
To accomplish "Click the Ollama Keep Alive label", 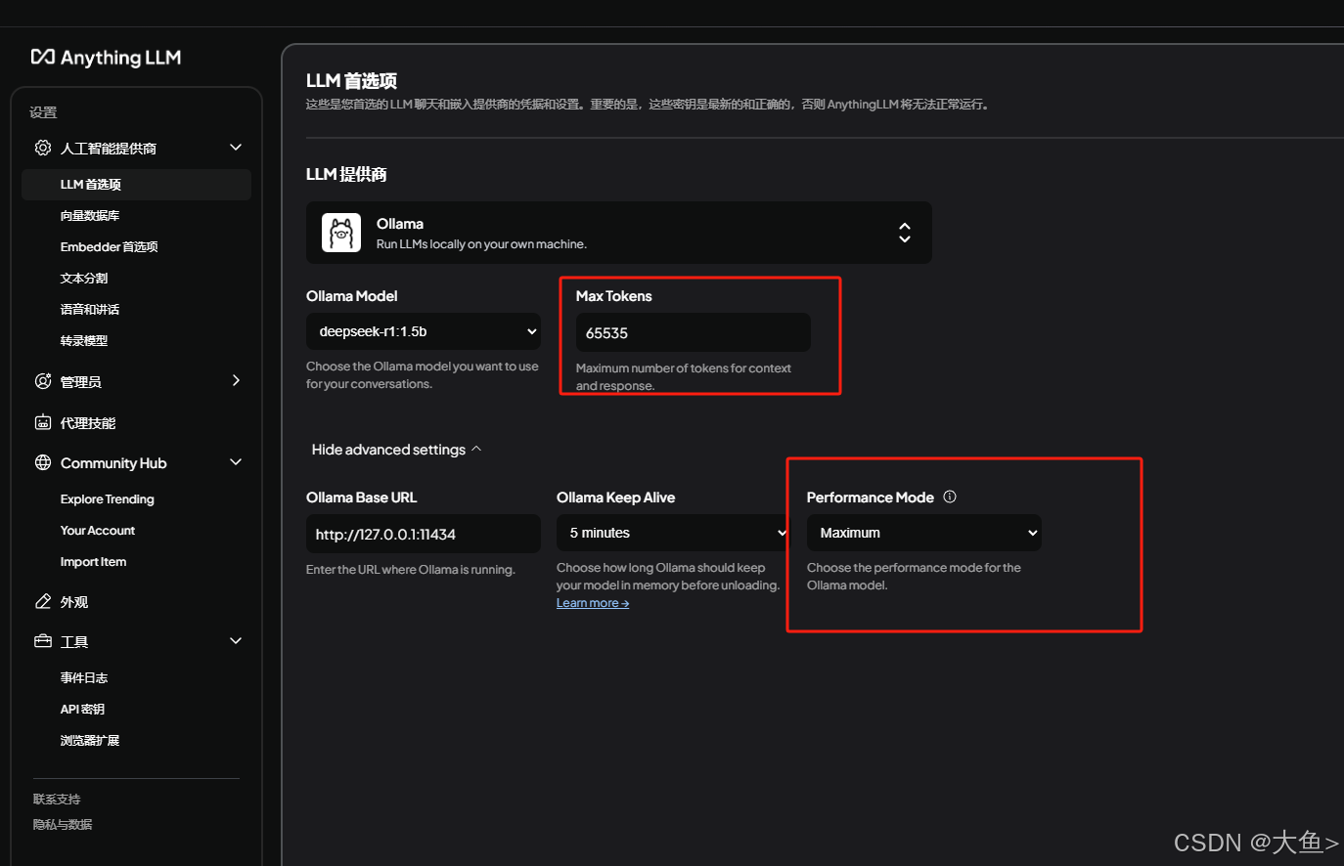I will click(616, 498).
